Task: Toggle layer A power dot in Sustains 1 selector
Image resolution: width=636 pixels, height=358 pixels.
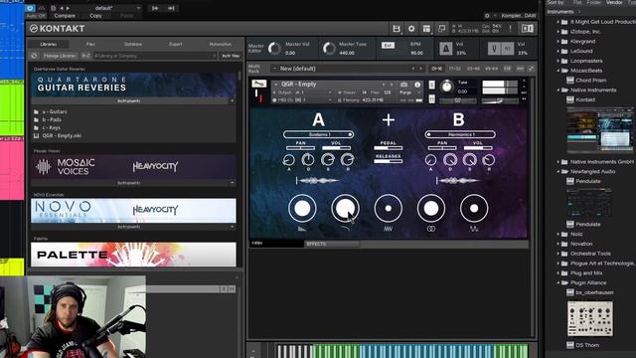Action: click(x=350, y=134)
